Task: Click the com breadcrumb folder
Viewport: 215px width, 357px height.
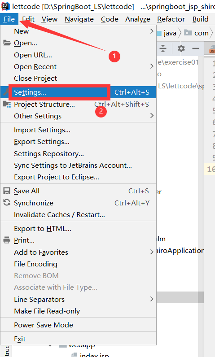Action: click(196, 33)
